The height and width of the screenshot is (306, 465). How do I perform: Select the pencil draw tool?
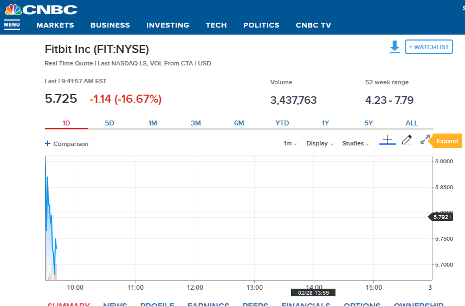pyautogui.click(x=407, y=139)
